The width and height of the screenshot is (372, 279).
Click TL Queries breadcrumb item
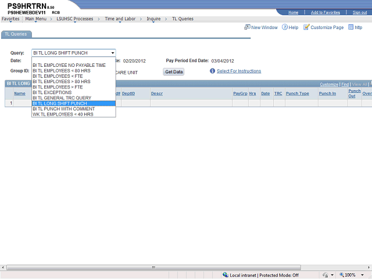(183, 19)
